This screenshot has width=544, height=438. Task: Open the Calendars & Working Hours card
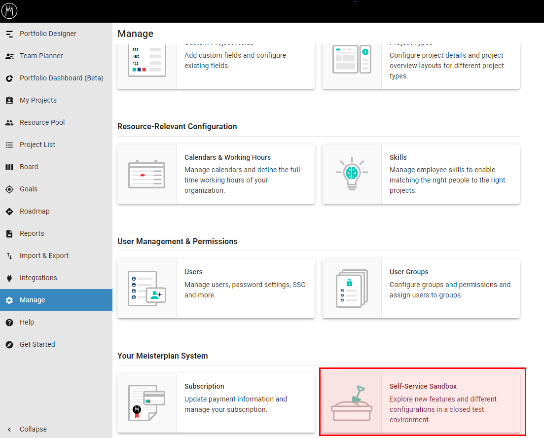(216, 174)
